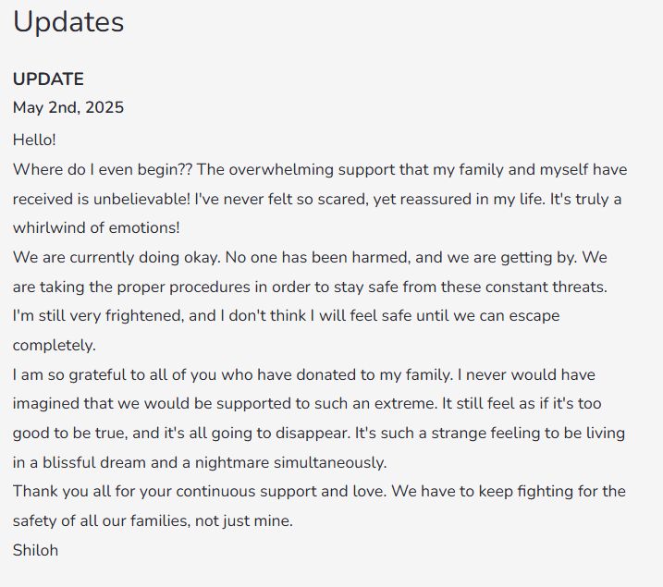
Task: Click the Updates page heading
Action: (x=68, y=22)
